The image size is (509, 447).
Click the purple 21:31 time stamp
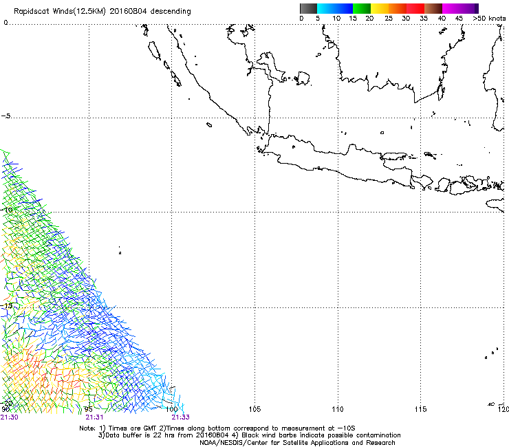(94, 417)
